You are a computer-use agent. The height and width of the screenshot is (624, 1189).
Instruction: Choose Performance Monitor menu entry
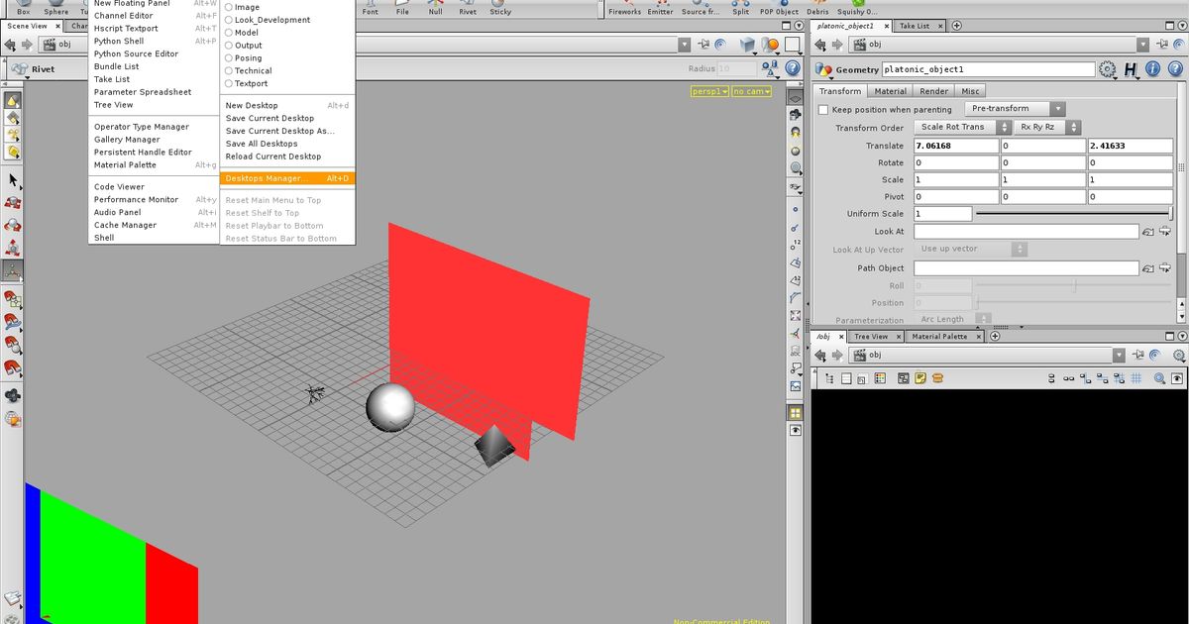[136, 200]
